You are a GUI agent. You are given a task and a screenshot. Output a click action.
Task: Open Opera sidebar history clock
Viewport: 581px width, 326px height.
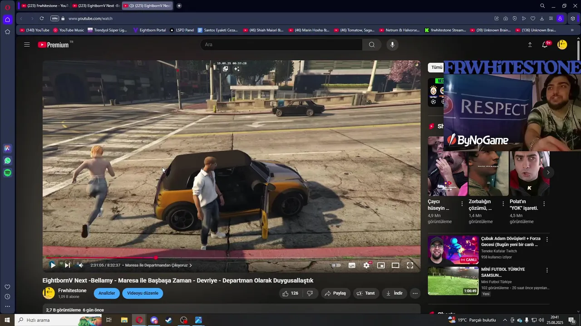pyautogui.click(x=7, y=297)
